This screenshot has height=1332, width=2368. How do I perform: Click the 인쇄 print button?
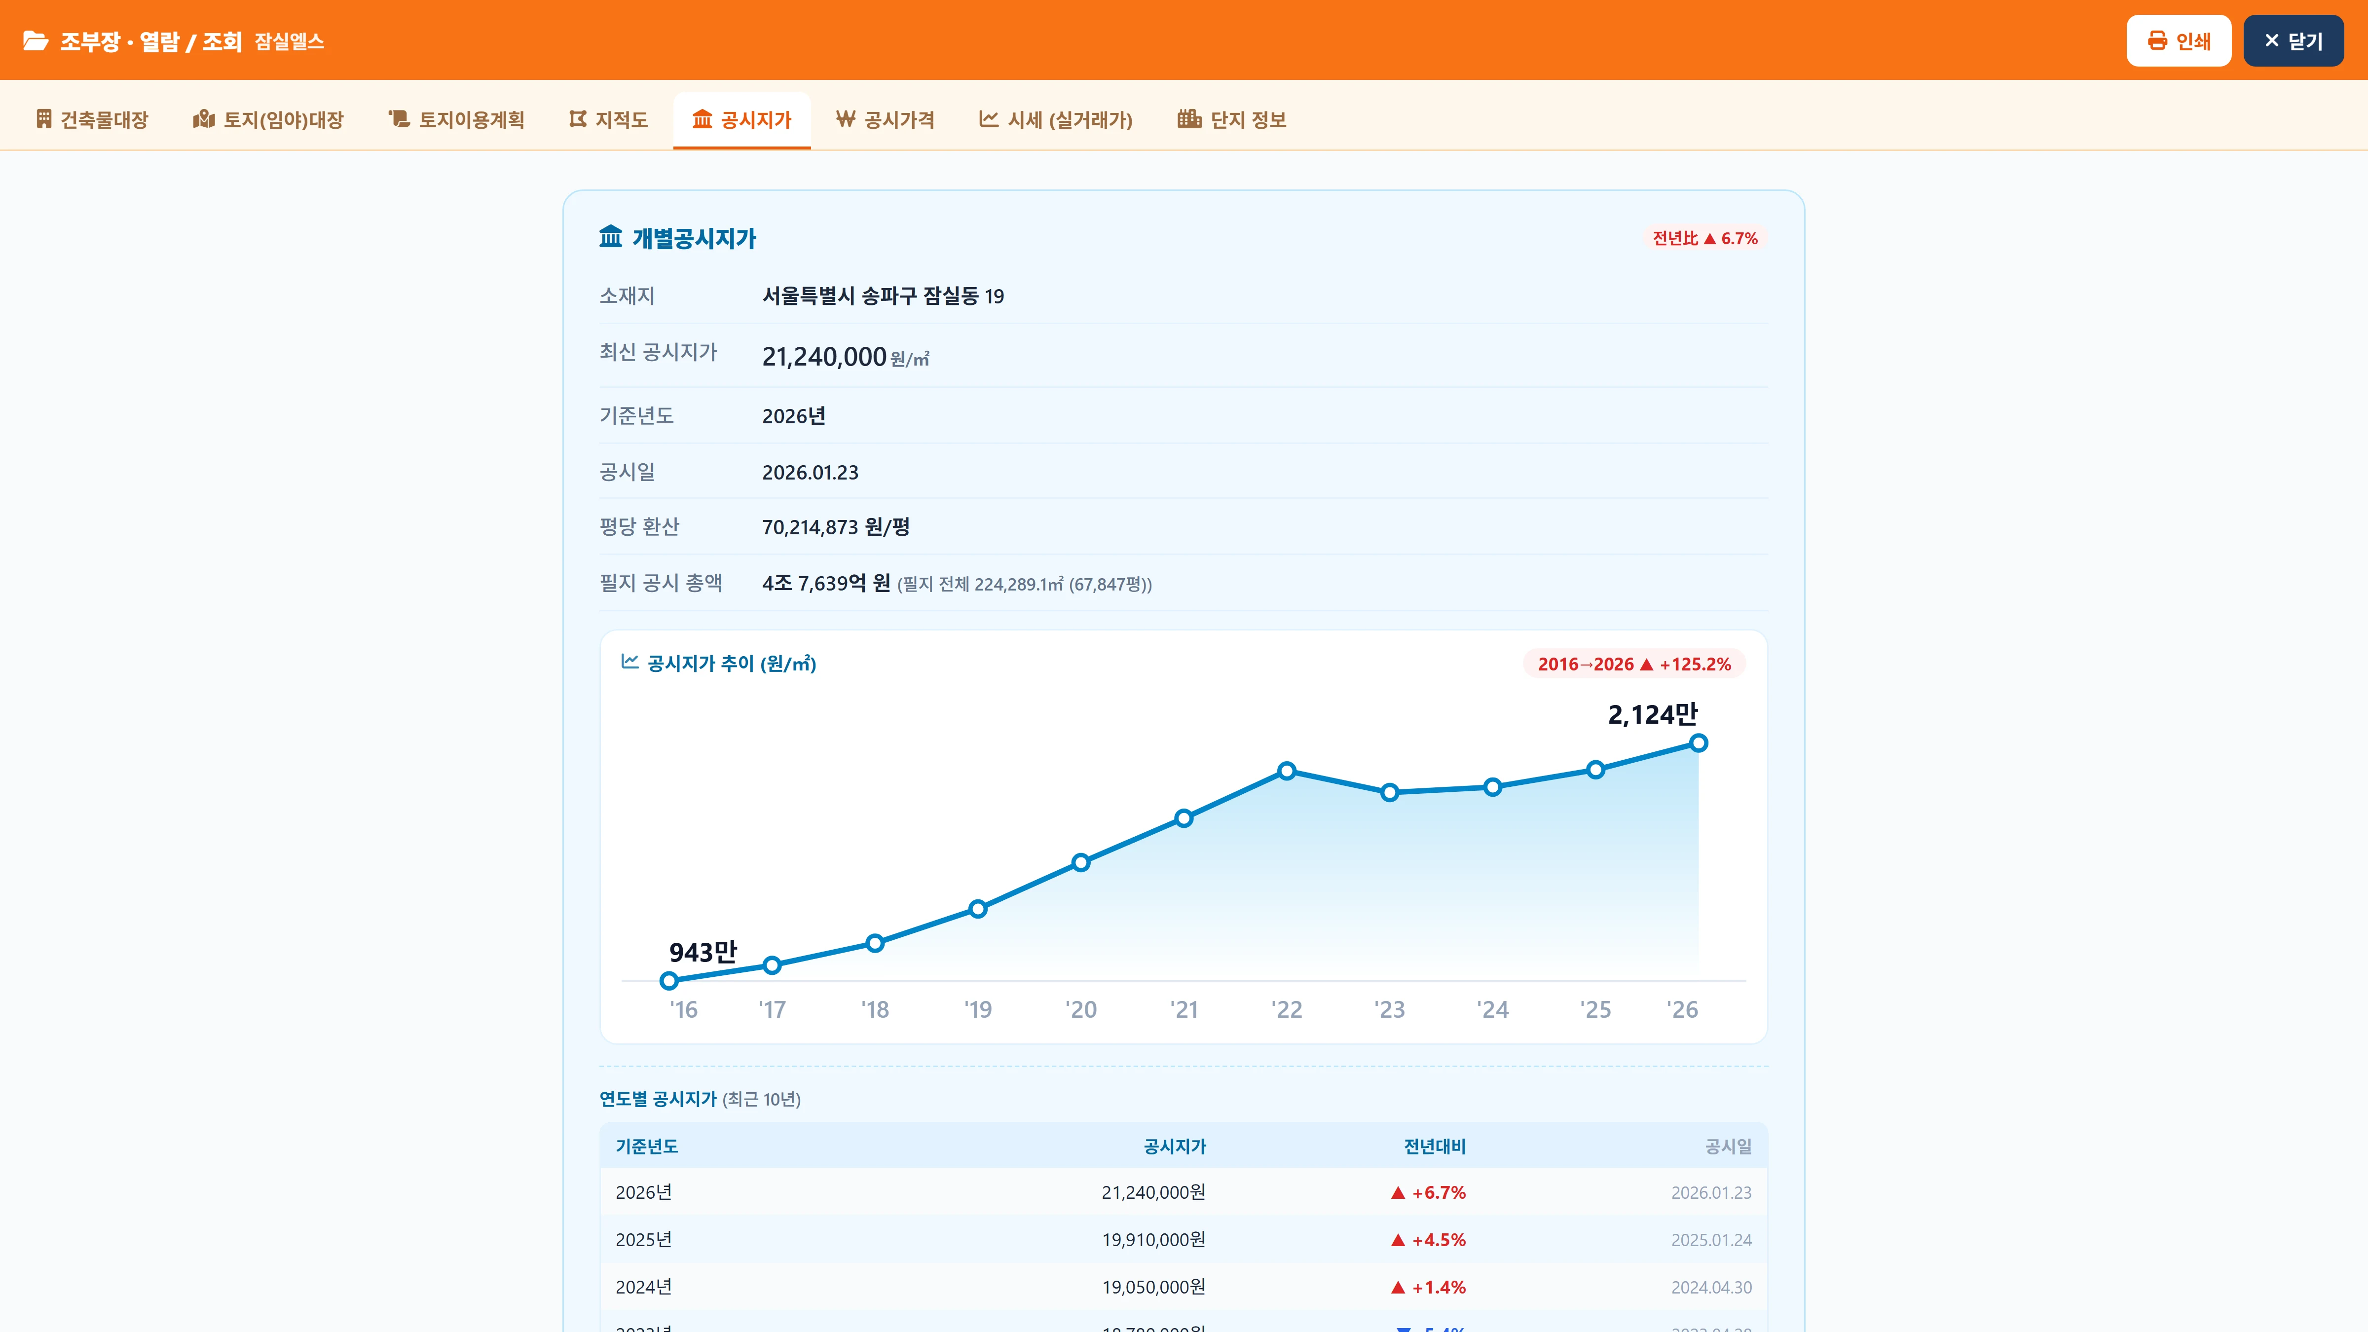point(2179,40)
